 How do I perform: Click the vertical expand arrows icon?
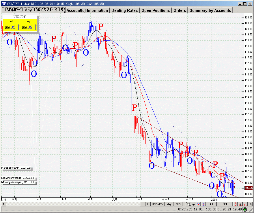point(245,204)
